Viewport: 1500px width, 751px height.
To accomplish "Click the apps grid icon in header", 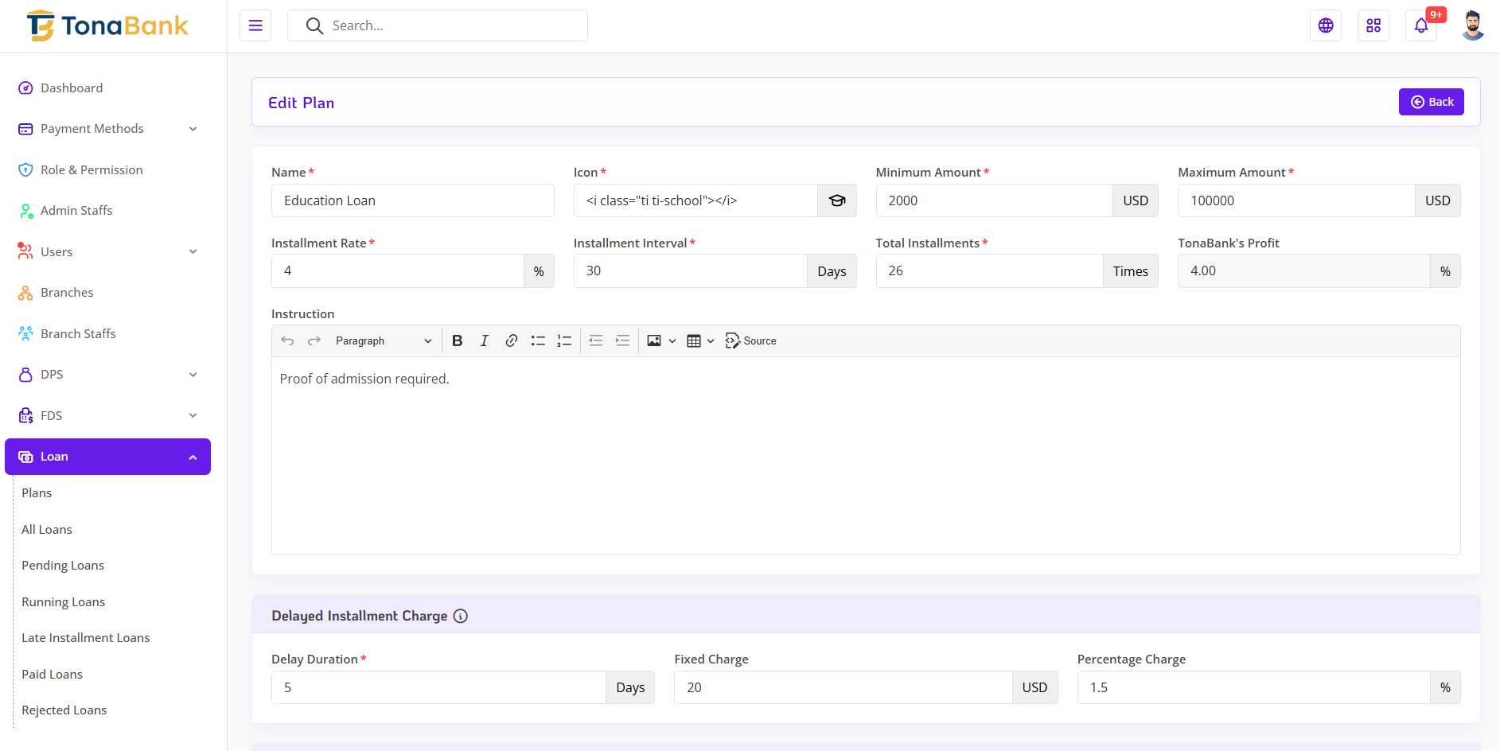I will (x=1373, y=25).
